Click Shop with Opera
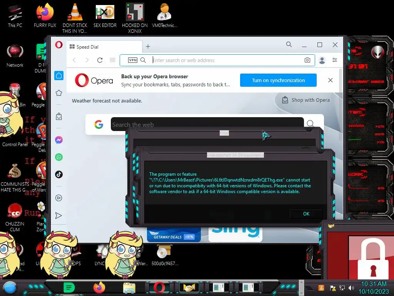 pyautogui.click(x=306, y=100)
